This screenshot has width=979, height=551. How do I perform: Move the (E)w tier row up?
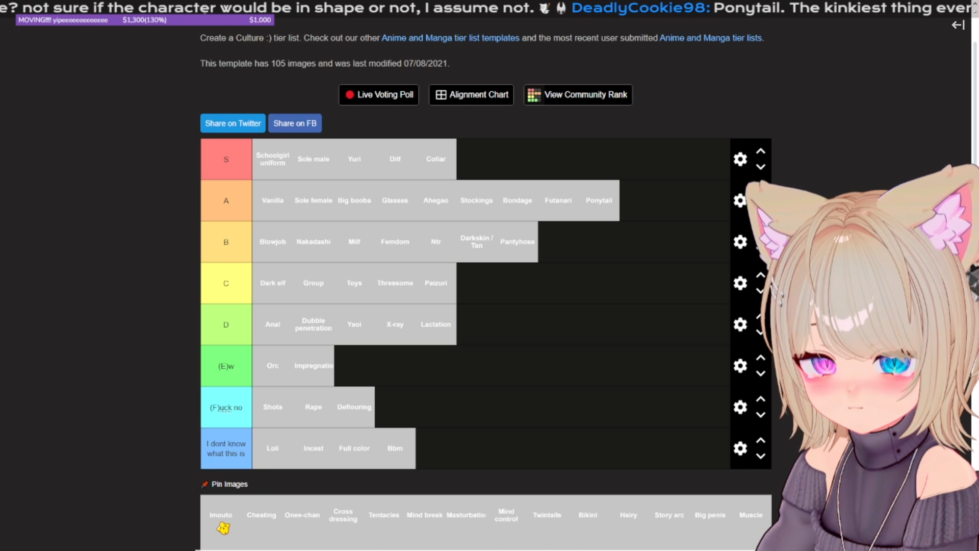click(760, 358)
